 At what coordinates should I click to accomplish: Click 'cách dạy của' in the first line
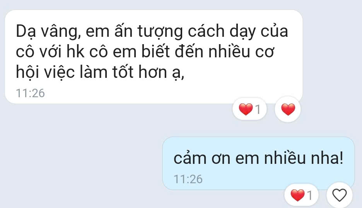point(238,31)
